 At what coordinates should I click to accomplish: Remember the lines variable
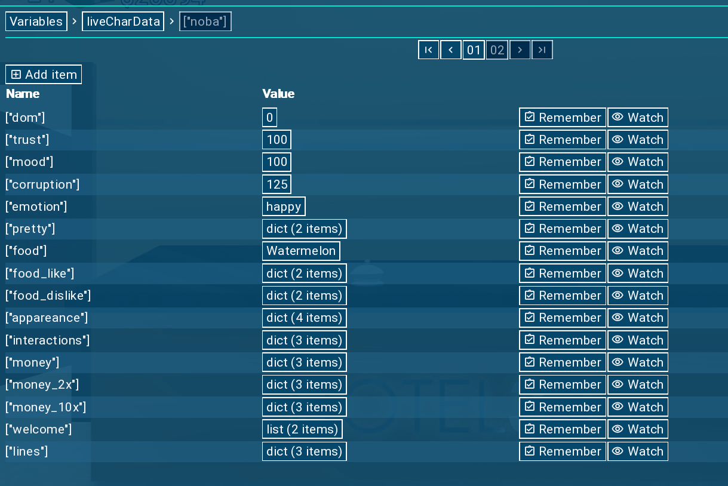[x=563, y=451]
